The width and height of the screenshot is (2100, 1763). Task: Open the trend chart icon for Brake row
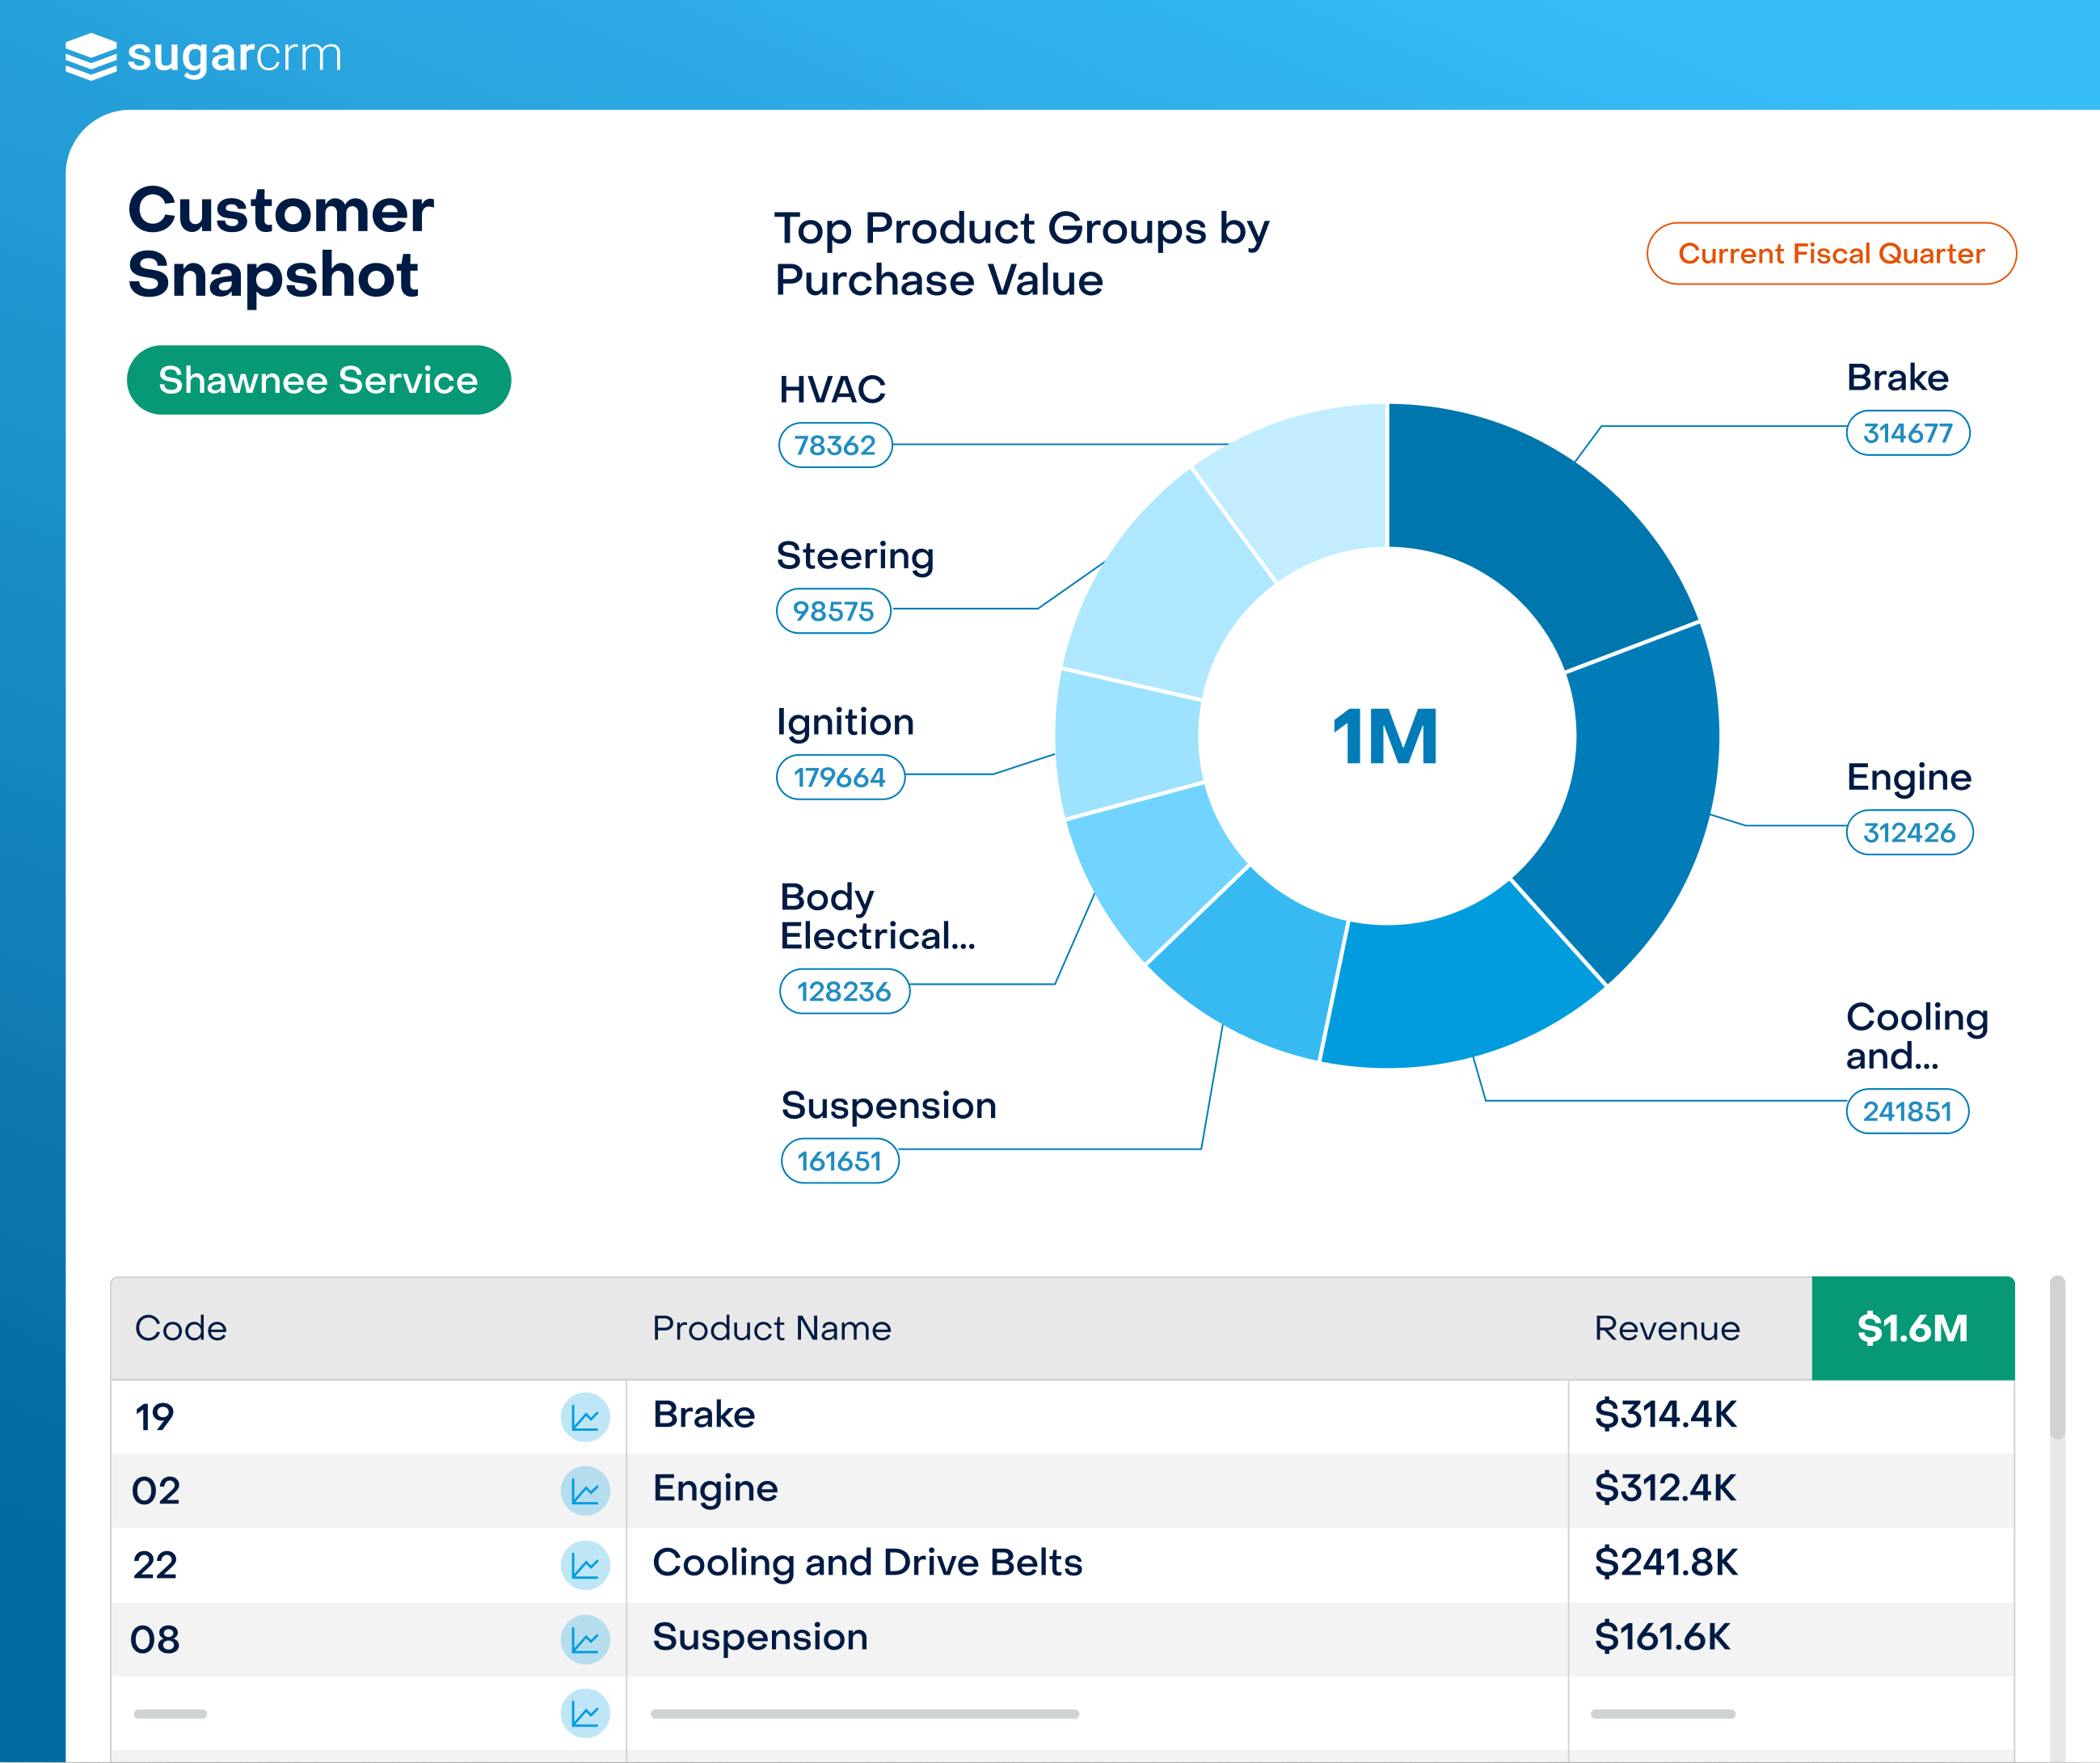(585, 1417)
